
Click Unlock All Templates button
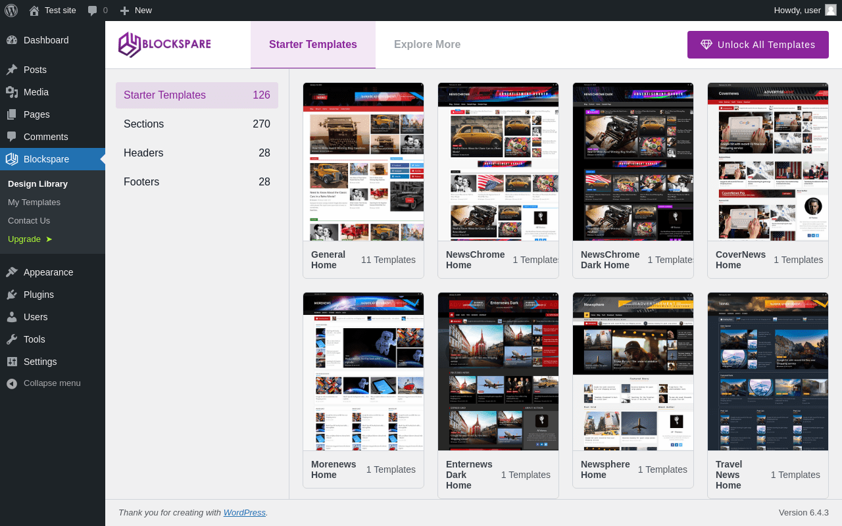point(758,45)
